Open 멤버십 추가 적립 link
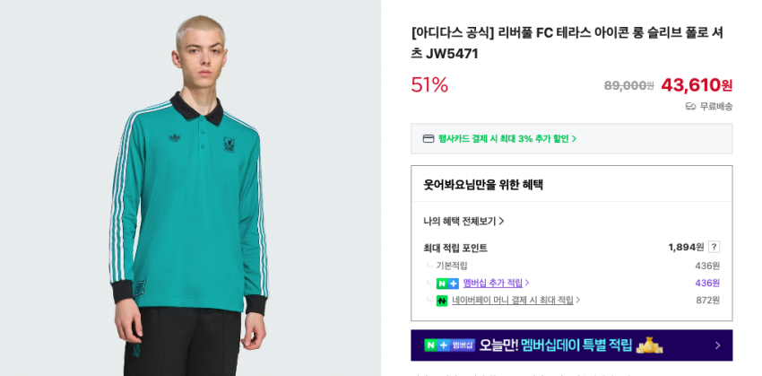Viewport: 762px width, 376px height. click(493, 283)
